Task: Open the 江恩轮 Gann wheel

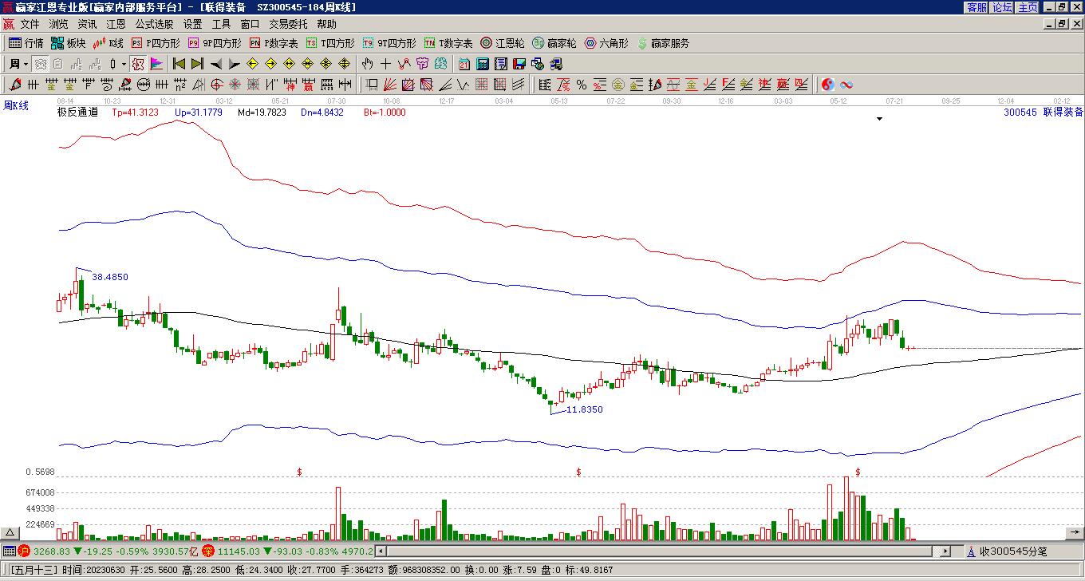Action: [502, 43]
